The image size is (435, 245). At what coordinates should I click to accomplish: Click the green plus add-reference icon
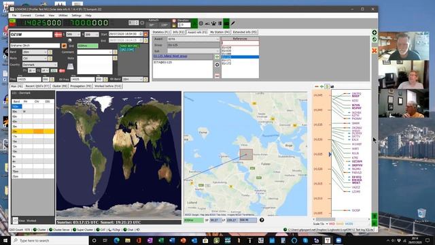pyautogui.click(x=217, y=56)
